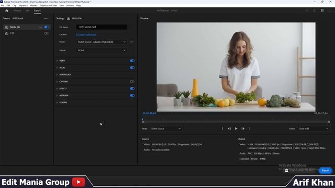Toggle the AUDIO export switch

[132, 68]
